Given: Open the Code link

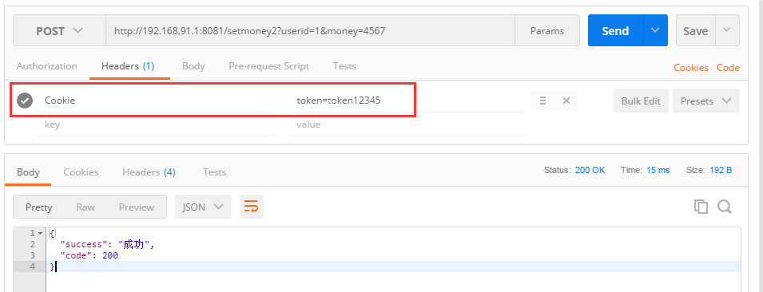Looking at the screenshot, I should (x=728, y=68).
